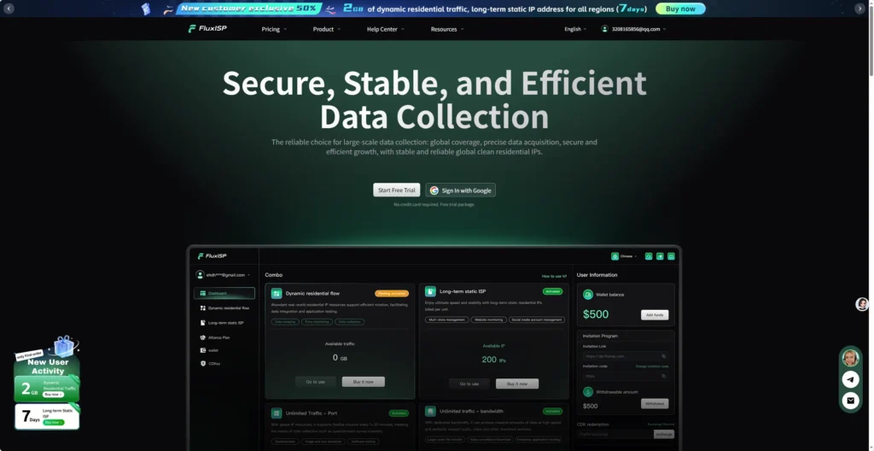
Task: Click the Unlimited Traffic – Port card icon
Action: tap(276, 413)
